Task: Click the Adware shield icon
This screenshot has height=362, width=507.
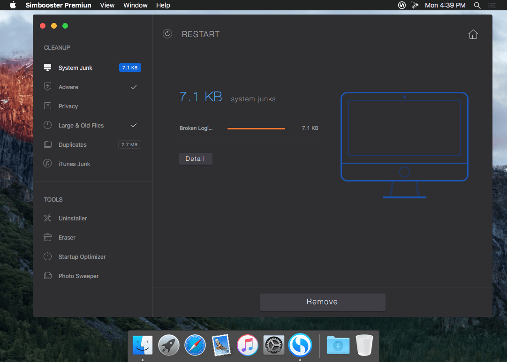Action: point(47,86)
